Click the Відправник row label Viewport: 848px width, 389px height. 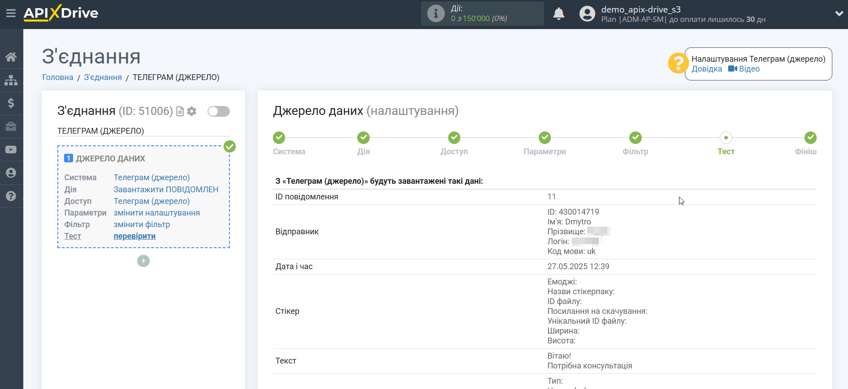pos(297,232)
